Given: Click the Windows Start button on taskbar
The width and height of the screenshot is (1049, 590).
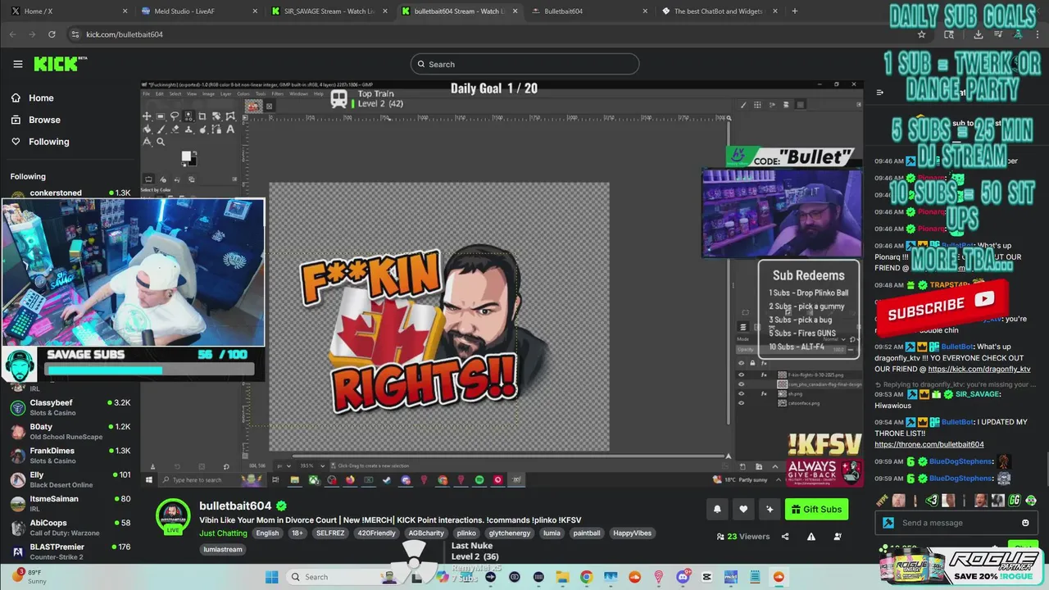Looking at the screenshot, I should pos(271,577).
